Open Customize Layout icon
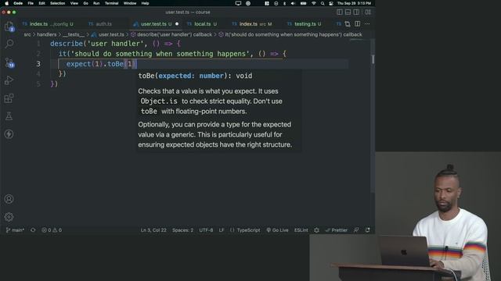The height and width of the screenshot is (281, 501). [368, 12]
